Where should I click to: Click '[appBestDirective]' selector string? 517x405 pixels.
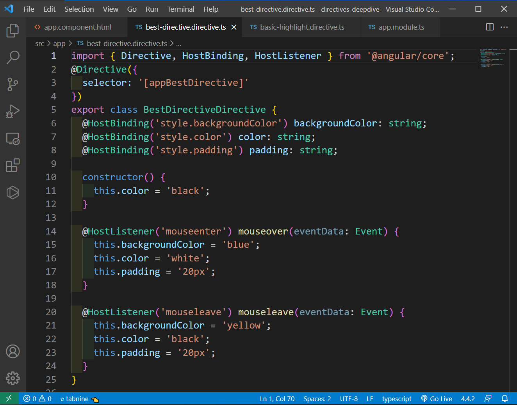193,83
